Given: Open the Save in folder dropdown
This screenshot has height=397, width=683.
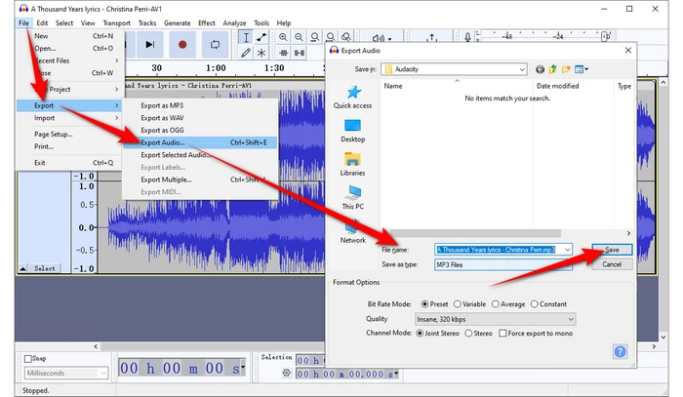Looking at the screenshot, I should pos(454,69).
